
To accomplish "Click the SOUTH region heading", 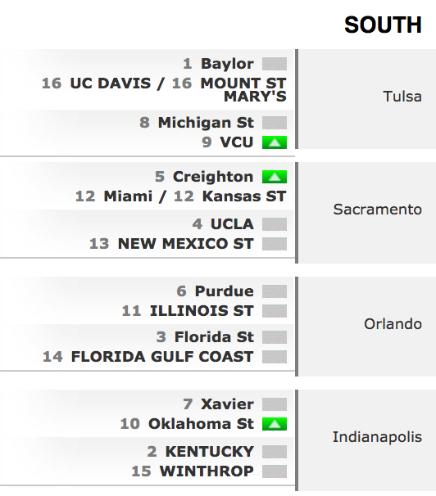I will coord(383,25).
